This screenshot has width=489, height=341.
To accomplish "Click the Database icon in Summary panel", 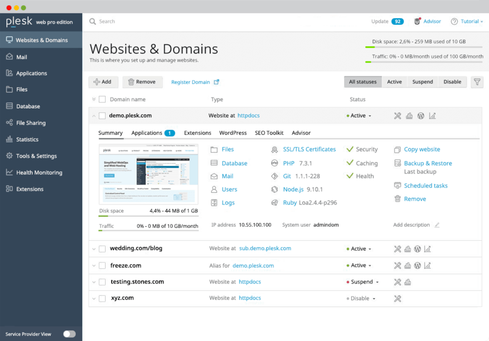I will (x=214, y=163).
